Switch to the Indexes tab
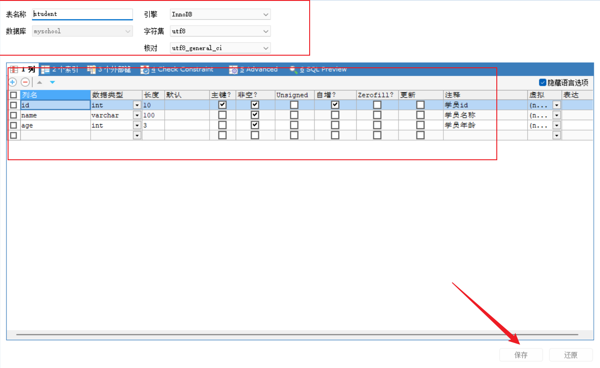The width and height of the screenshot is (600, 368). pos(59,70)
